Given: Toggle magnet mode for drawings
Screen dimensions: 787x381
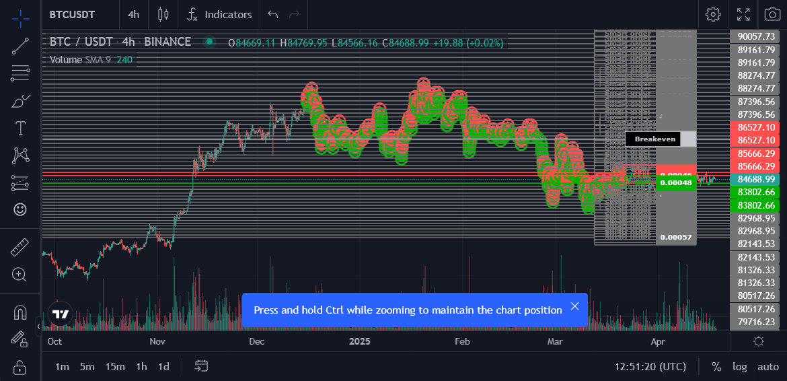Looking at the screenshot, I should (20, 312).
